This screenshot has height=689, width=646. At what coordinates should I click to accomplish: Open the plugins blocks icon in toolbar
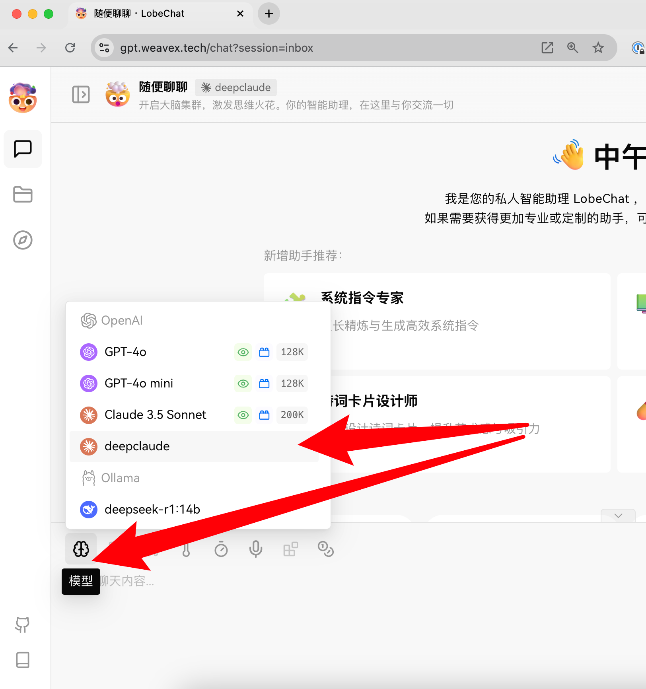(x=290, y=549)
